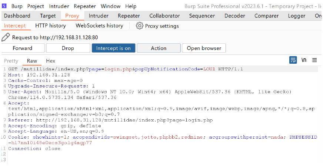
Task: Click the Open browser button
Action: pos(204,48)
